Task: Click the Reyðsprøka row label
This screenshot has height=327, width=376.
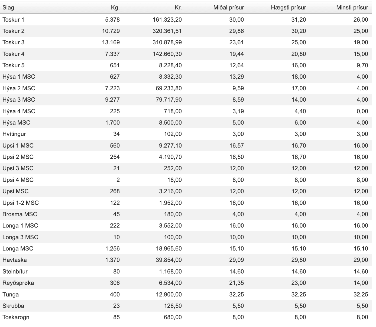Action: point(18,283)
